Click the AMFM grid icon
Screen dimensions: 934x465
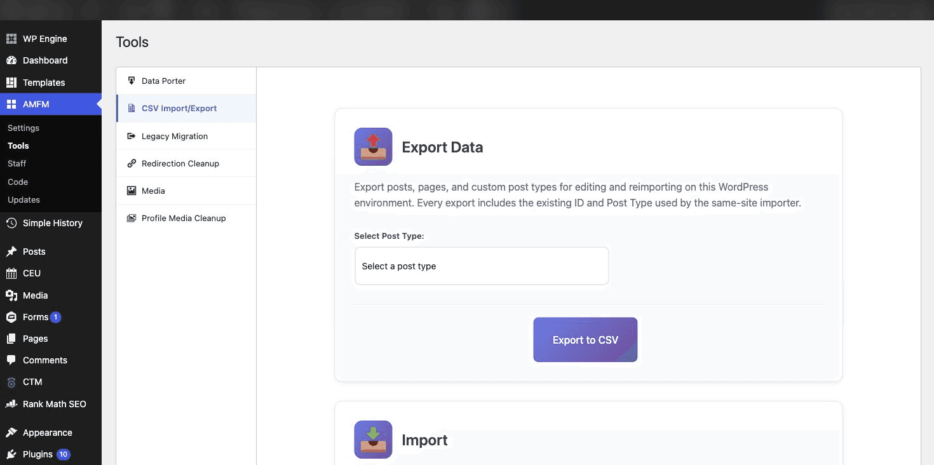11,104
